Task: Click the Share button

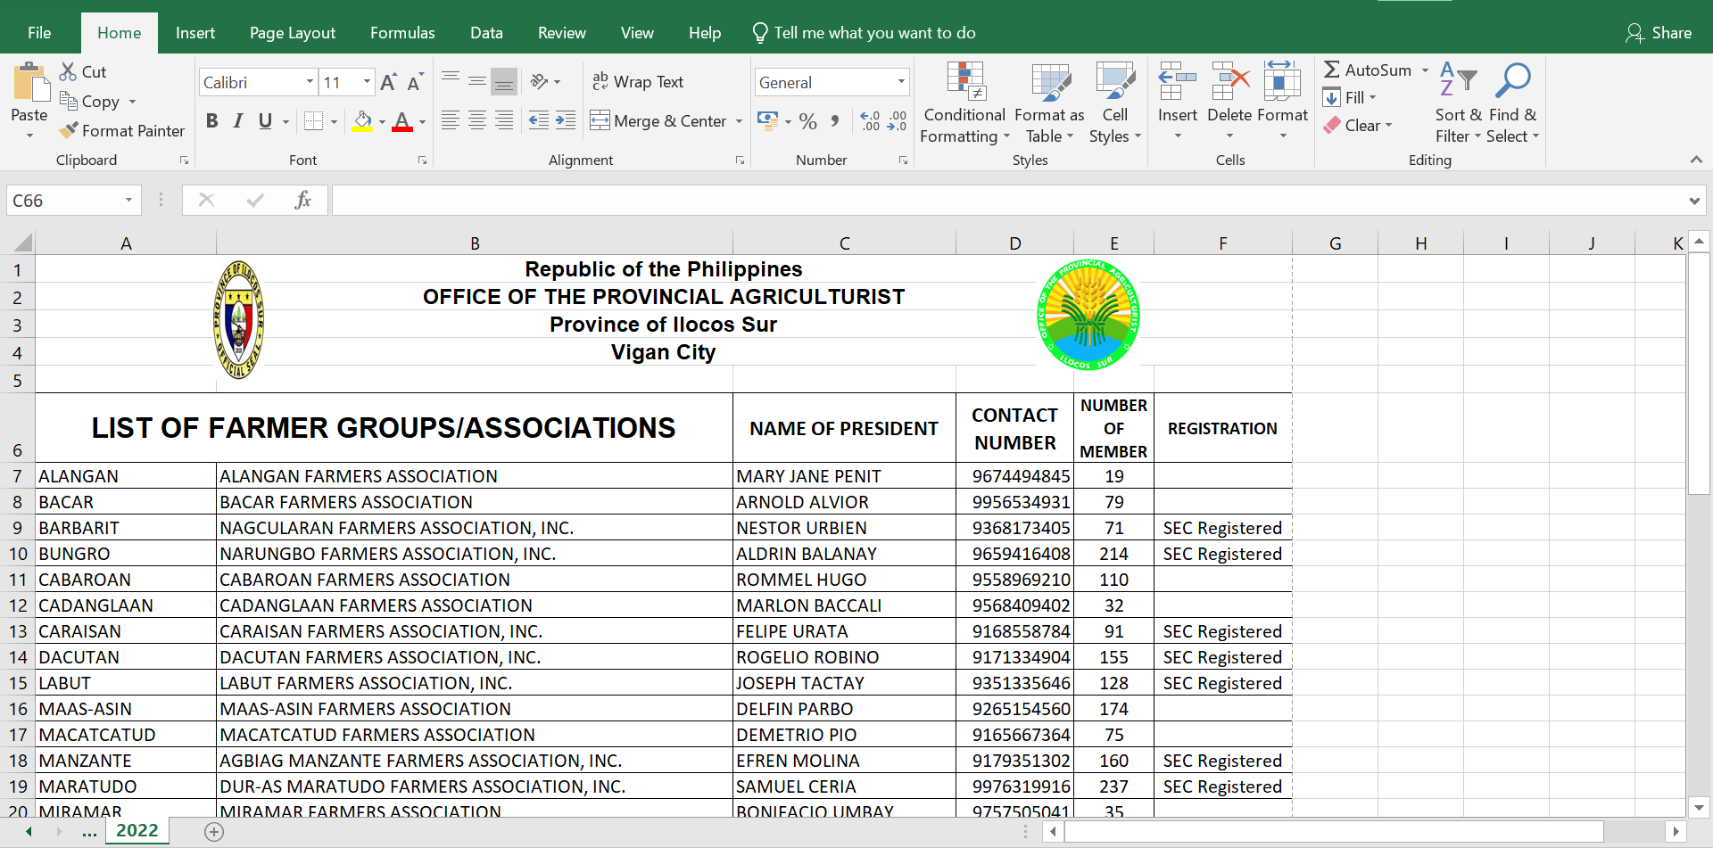Action: (1659, 33)
